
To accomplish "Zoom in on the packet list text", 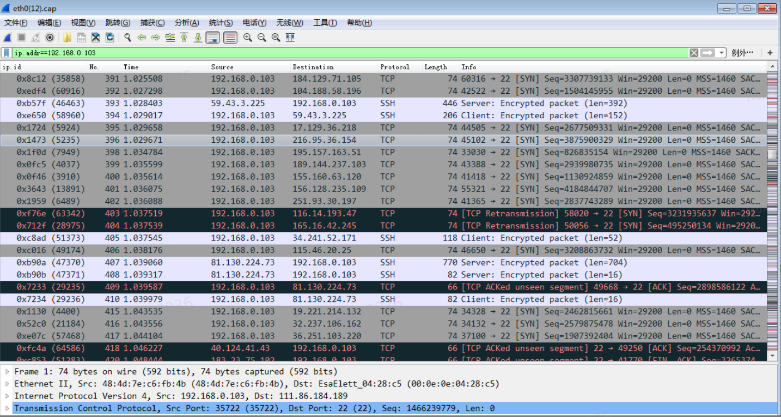I will coord(248,38).
